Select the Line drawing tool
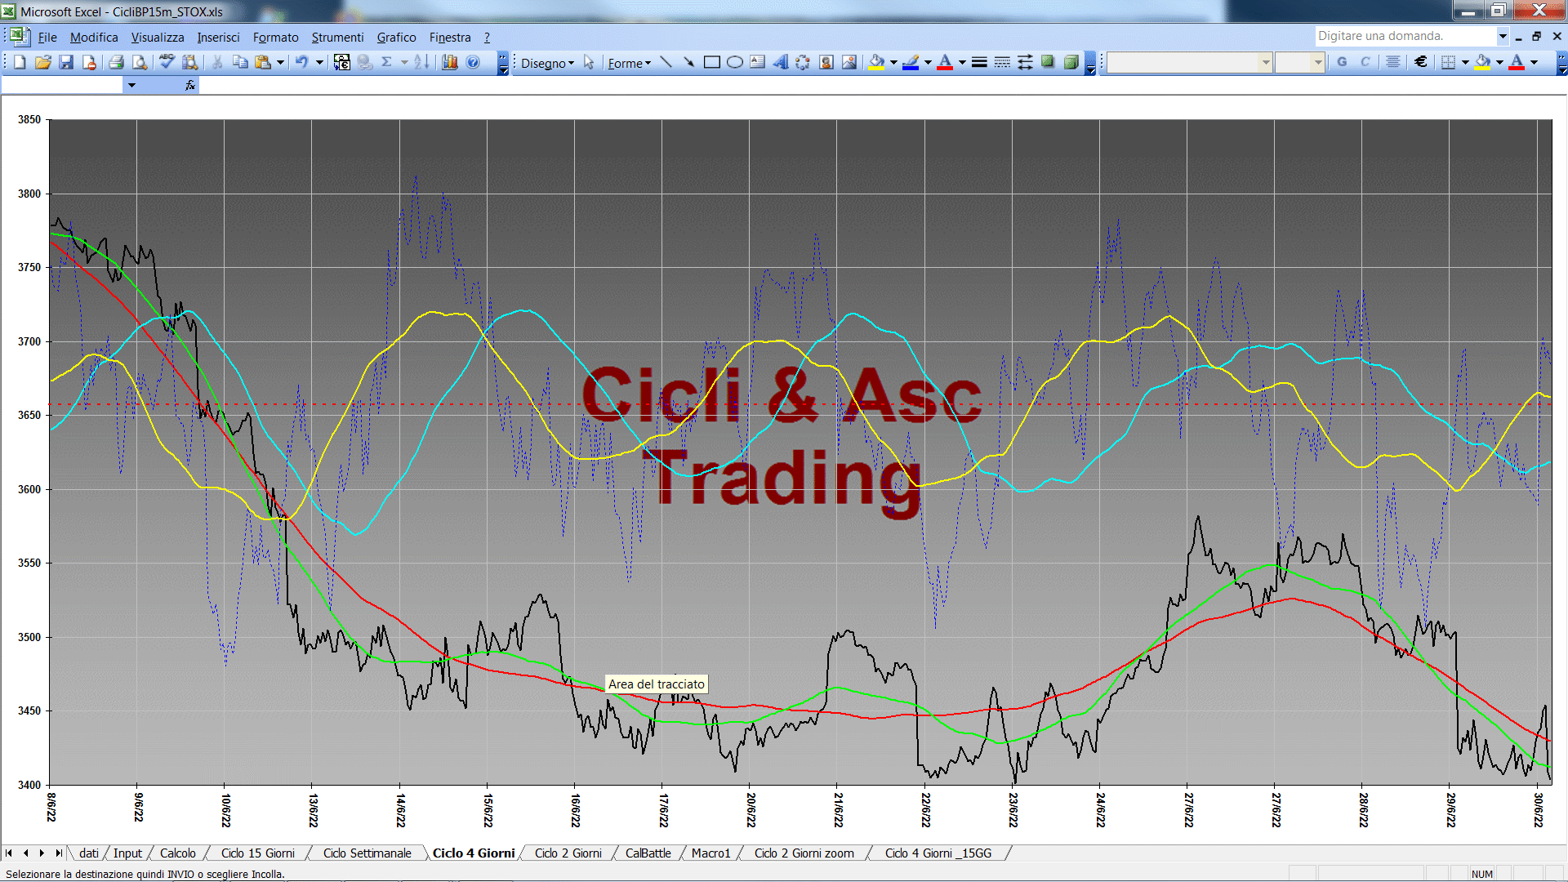The height and width of the screenshot is (882, 1568). tap(666, 62)
